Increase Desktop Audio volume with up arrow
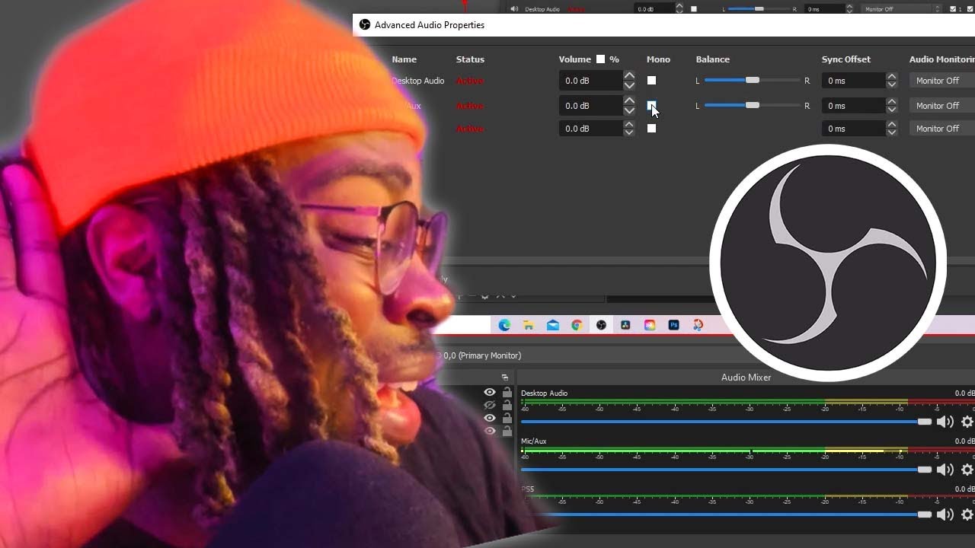975x548 pixels. tap(629, 76)
